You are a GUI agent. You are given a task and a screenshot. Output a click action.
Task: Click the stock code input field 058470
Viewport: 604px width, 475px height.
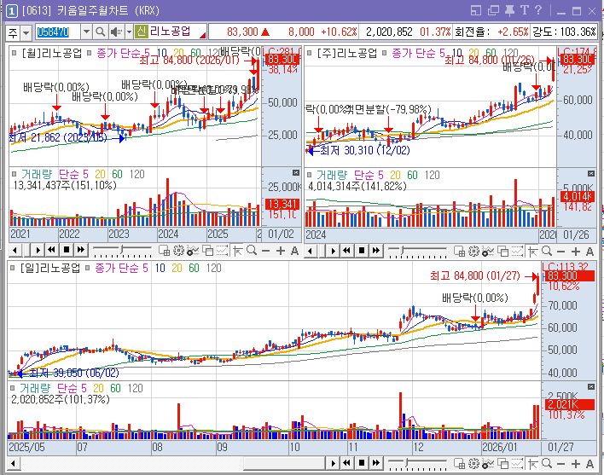pos(58,32)
